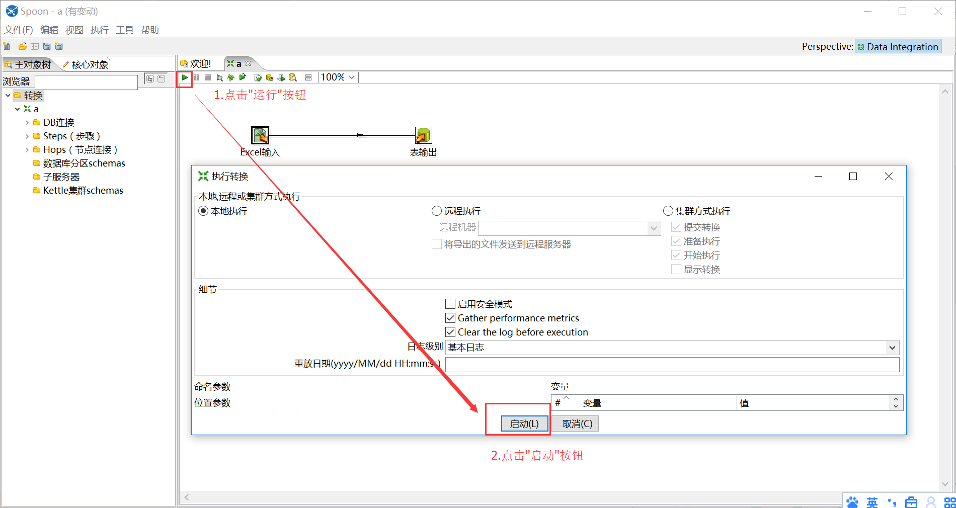Select the 本地执行 radio button

203,211
